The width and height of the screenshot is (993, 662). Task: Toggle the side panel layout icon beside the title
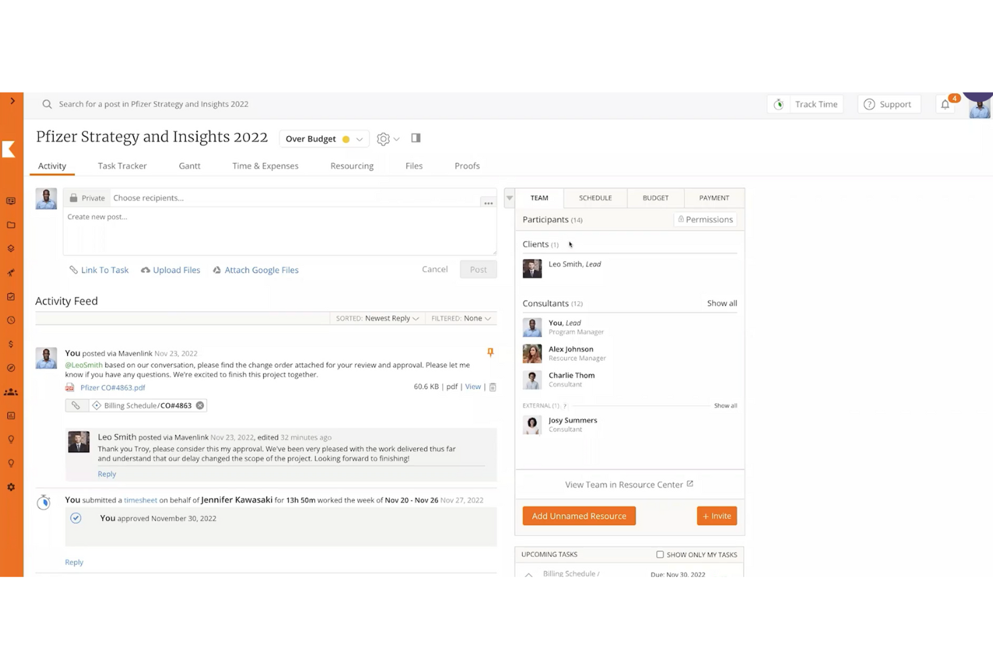416,138
